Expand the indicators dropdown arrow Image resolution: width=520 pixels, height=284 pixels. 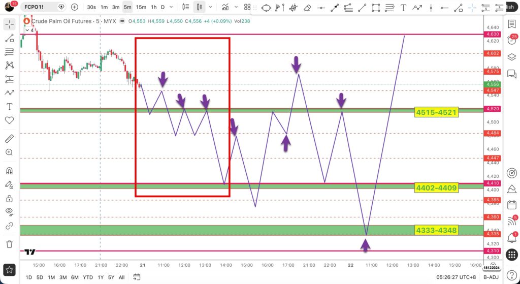coord(236,7)
